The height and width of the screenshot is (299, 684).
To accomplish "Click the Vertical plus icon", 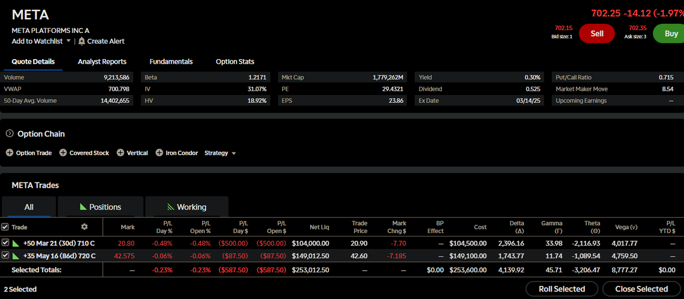I will click(120, 153).
